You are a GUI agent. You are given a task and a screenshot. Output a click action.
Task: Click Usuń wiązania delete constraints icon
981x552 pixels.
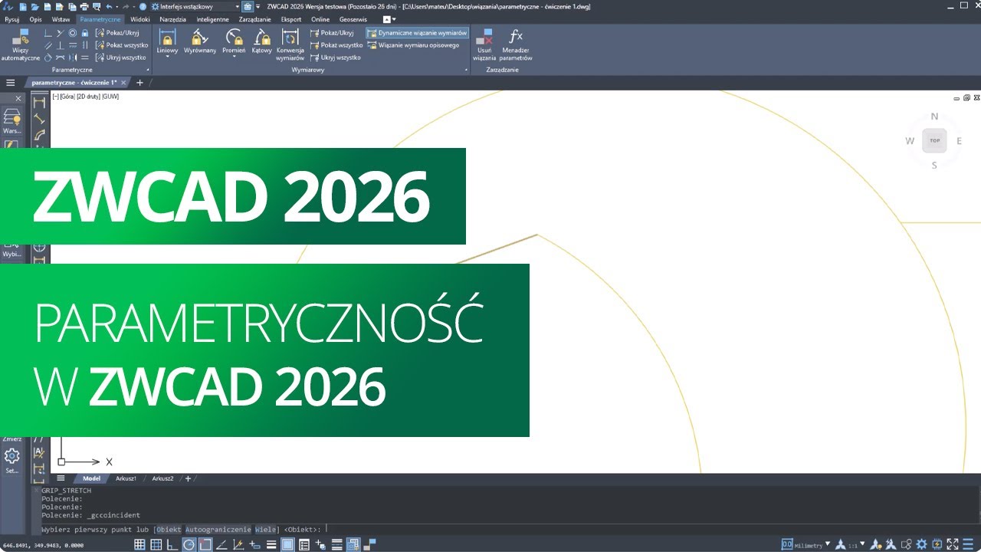point(484,38)
